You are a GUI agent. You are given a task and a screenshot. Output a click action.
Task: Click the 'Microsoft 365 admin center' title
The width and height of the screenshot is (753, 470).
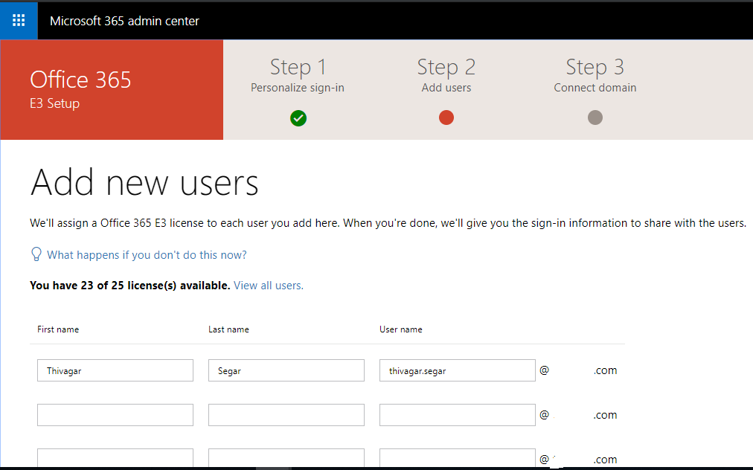coord(124,20)
